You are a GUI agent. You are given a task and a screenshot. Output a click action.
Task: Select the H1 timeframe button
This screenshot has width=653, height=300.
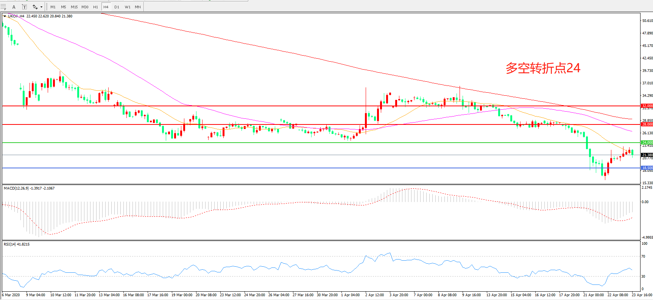[x=95, y=7]
